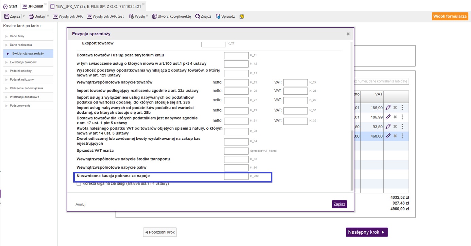Click the Anuluj link
The image size is (471, 246).
tap(80, 204)
